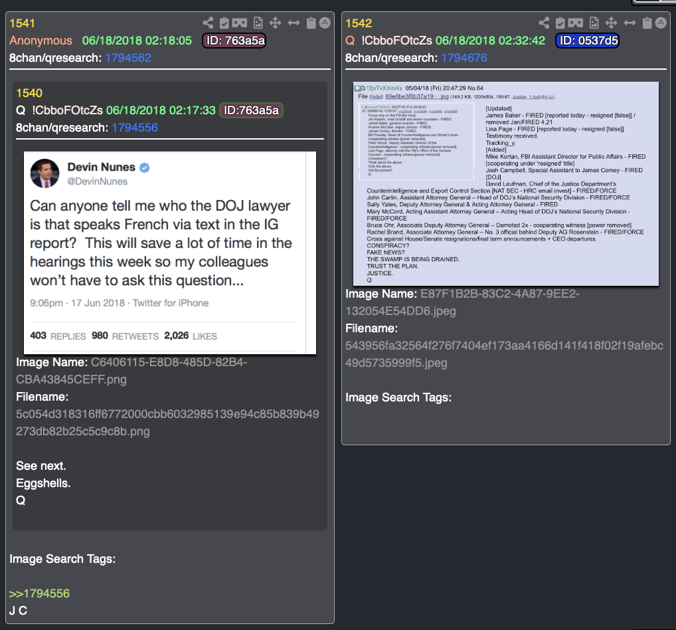Click the share icon on post 1542
Viewport: 676px width, 630px height.
pos(544,23)
